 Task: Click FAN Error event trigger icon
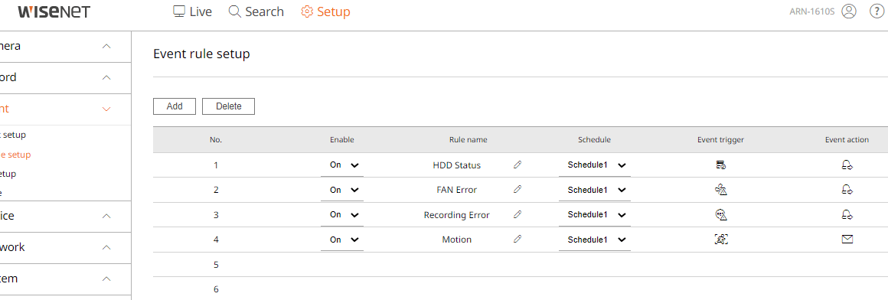[720, 191]
